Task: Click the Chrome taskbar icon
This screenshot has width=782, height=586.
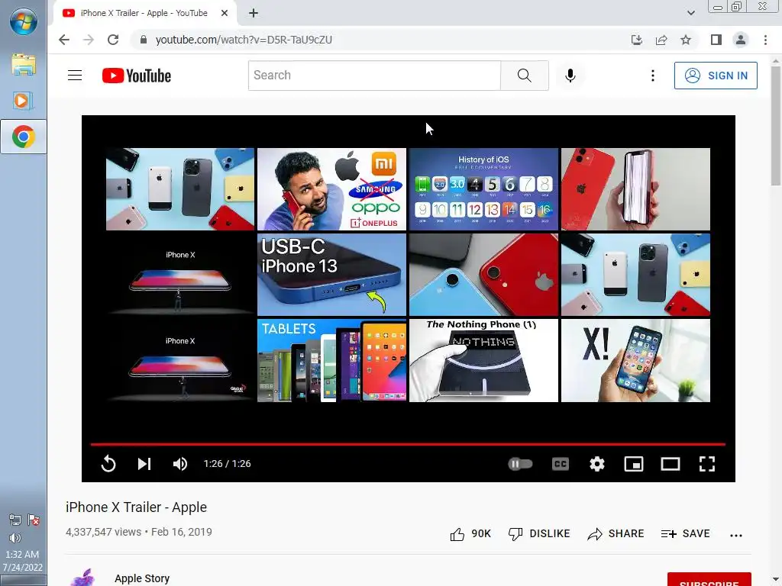Action: click(x=23, y=137)
